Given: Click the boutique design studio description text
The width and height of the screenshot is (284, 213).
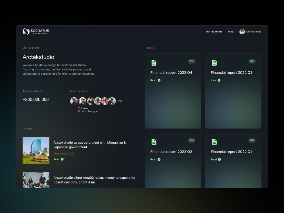Looking at the screenshot, I should 59,69.
